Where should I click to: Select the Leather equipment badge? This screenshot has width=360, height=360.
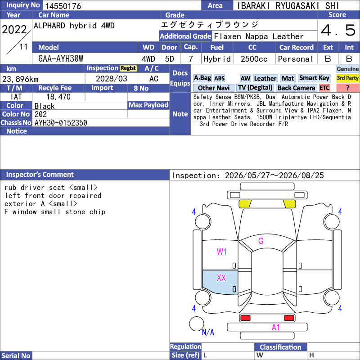tap(265, 78)
